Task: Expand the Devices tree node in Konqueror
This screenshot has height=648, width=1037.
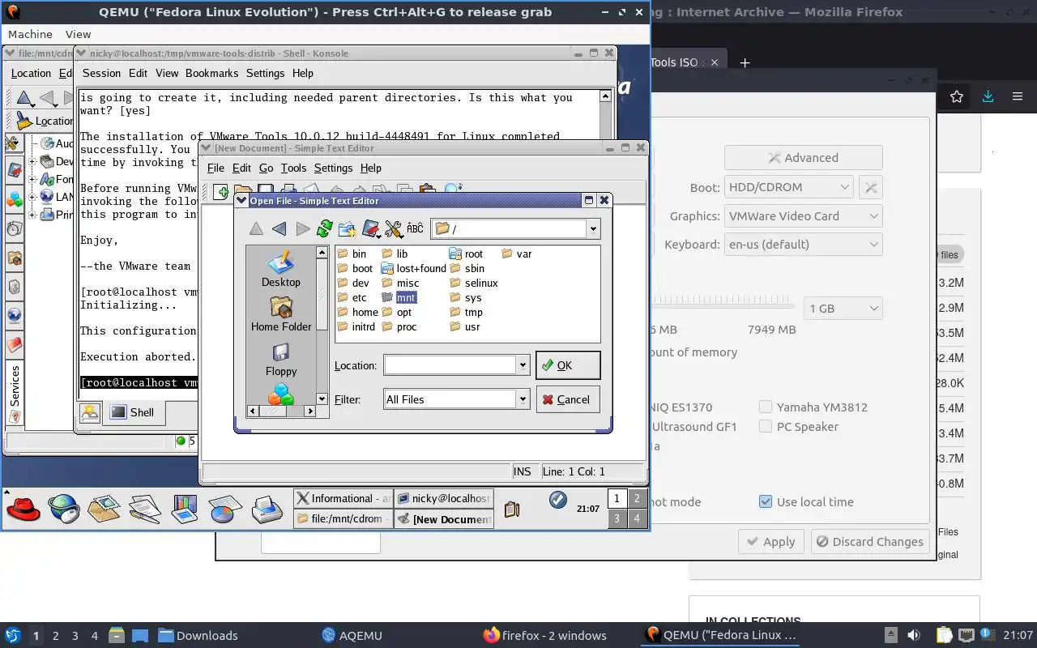Action: [33, 161]
